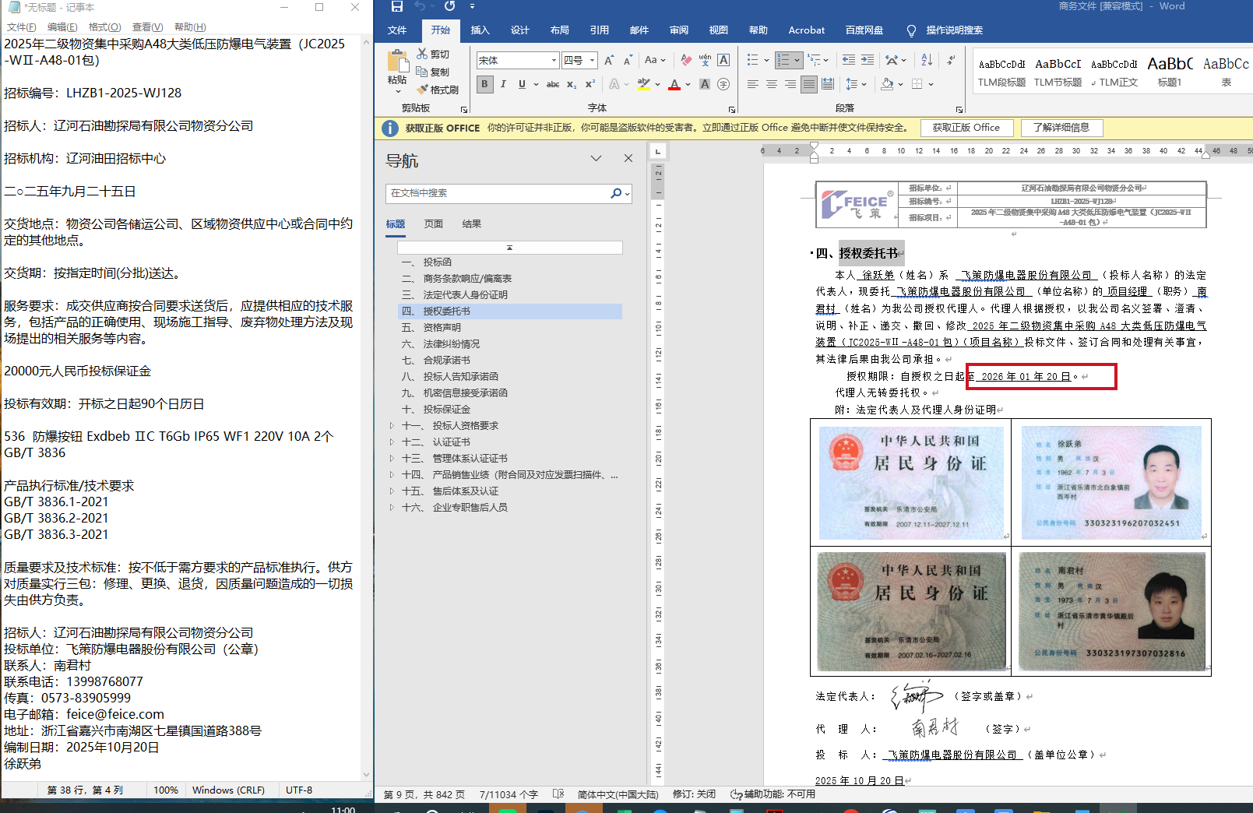The height and width of the screenshot is (813, 1253).
Task: Open the phonetic guide (wén) tool
Action: coord(705,60)
